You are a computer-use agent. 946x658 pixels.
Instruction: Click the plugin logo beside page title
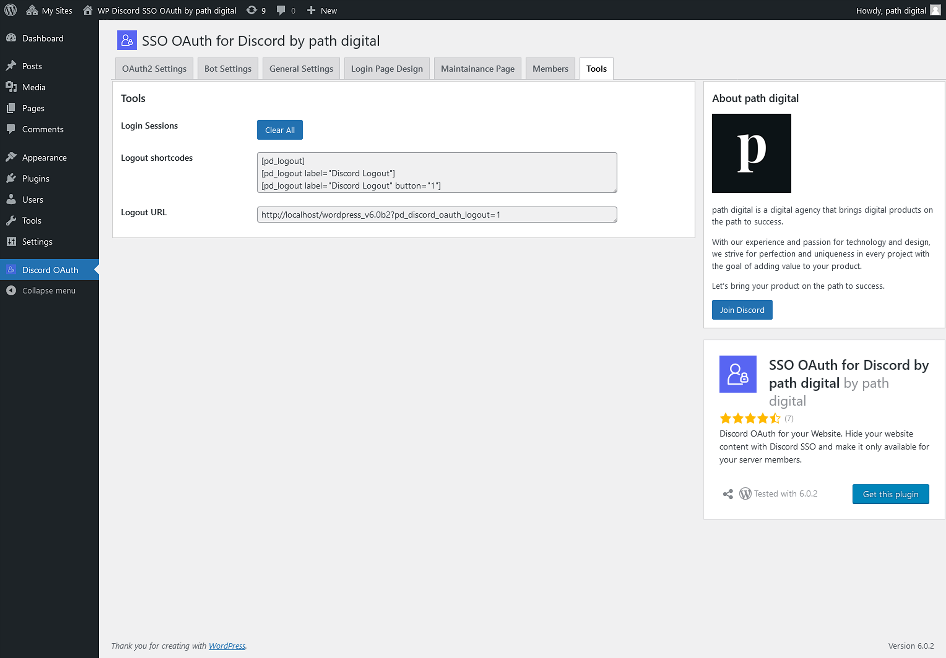pyautogui.click(x=127, y=40)
